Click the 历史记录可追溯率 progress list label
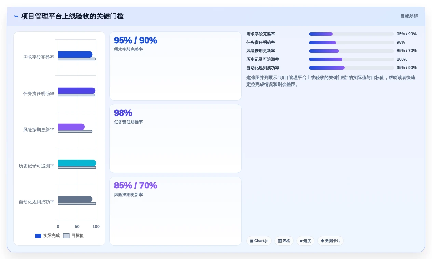This screenshot has height=259, width=432. tap(263, 59)
